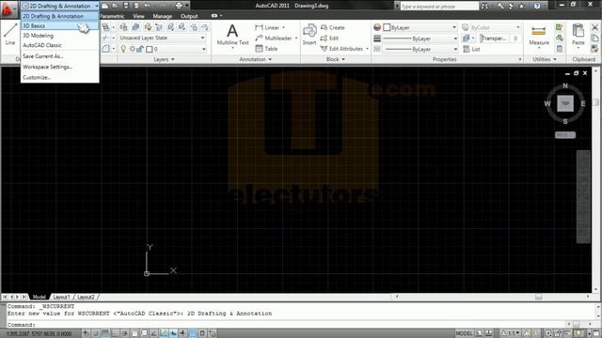Click the Edit block tool

click(329, 38)
